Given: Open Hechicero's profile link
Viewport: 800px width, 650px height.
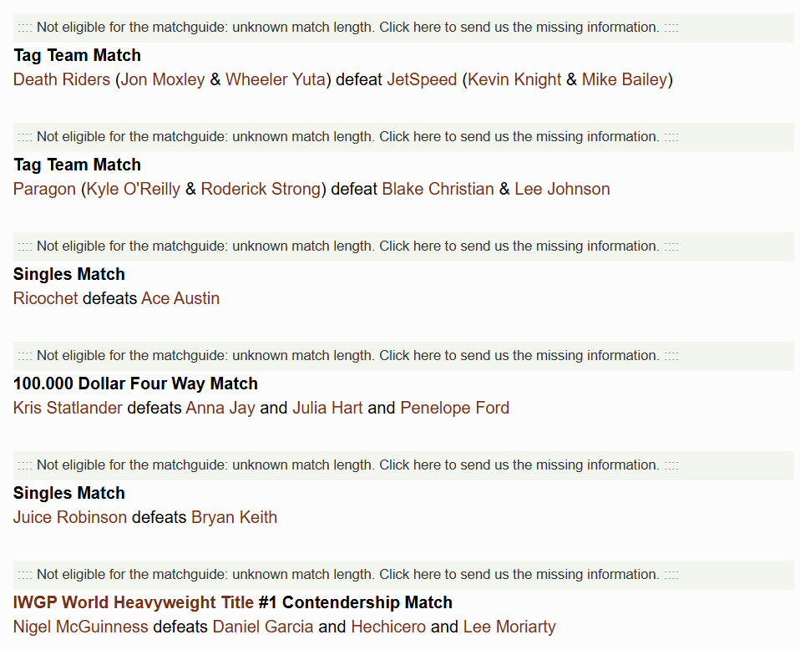Looking at the screenshot, I should coord(388,627).
